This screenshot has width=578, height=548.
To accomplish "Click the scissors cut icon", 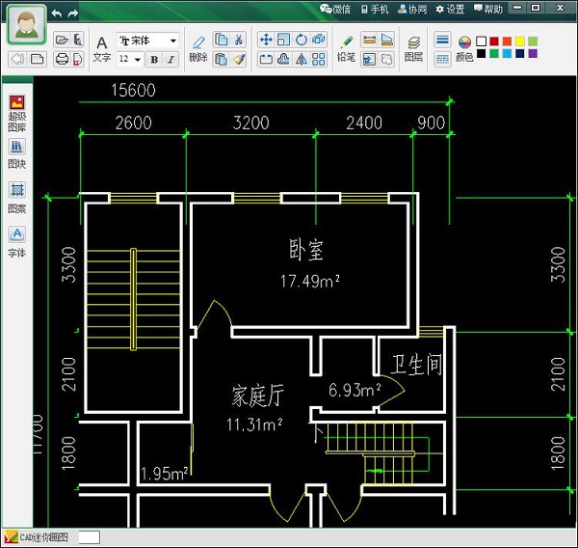I will pos(239,41).
